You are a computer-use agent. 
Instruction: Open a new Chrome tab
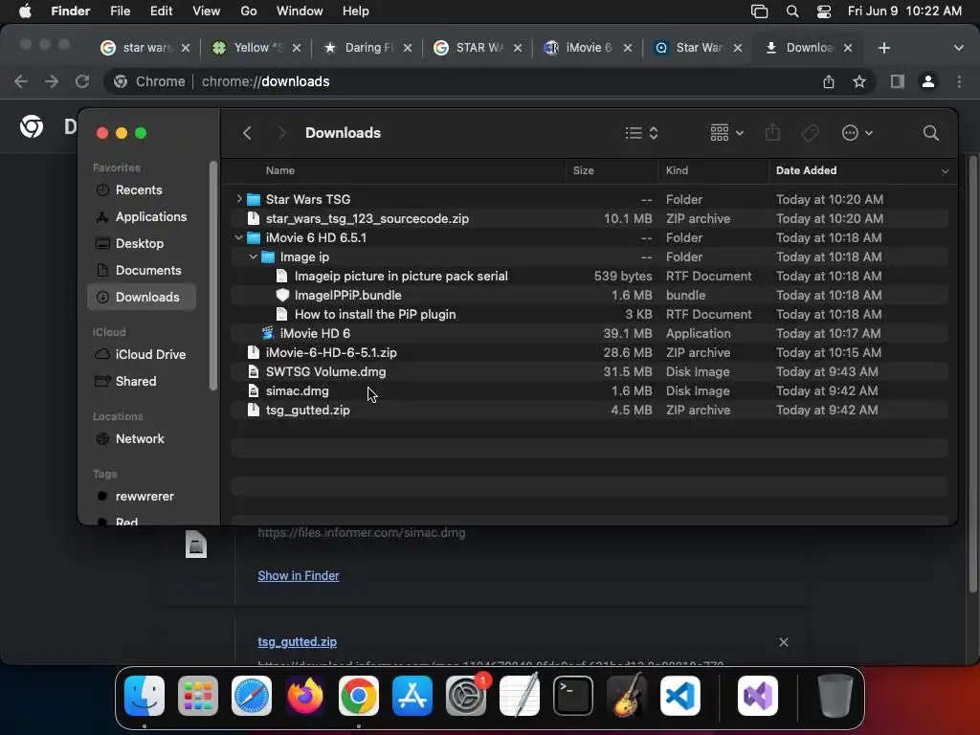coord(883,48)
